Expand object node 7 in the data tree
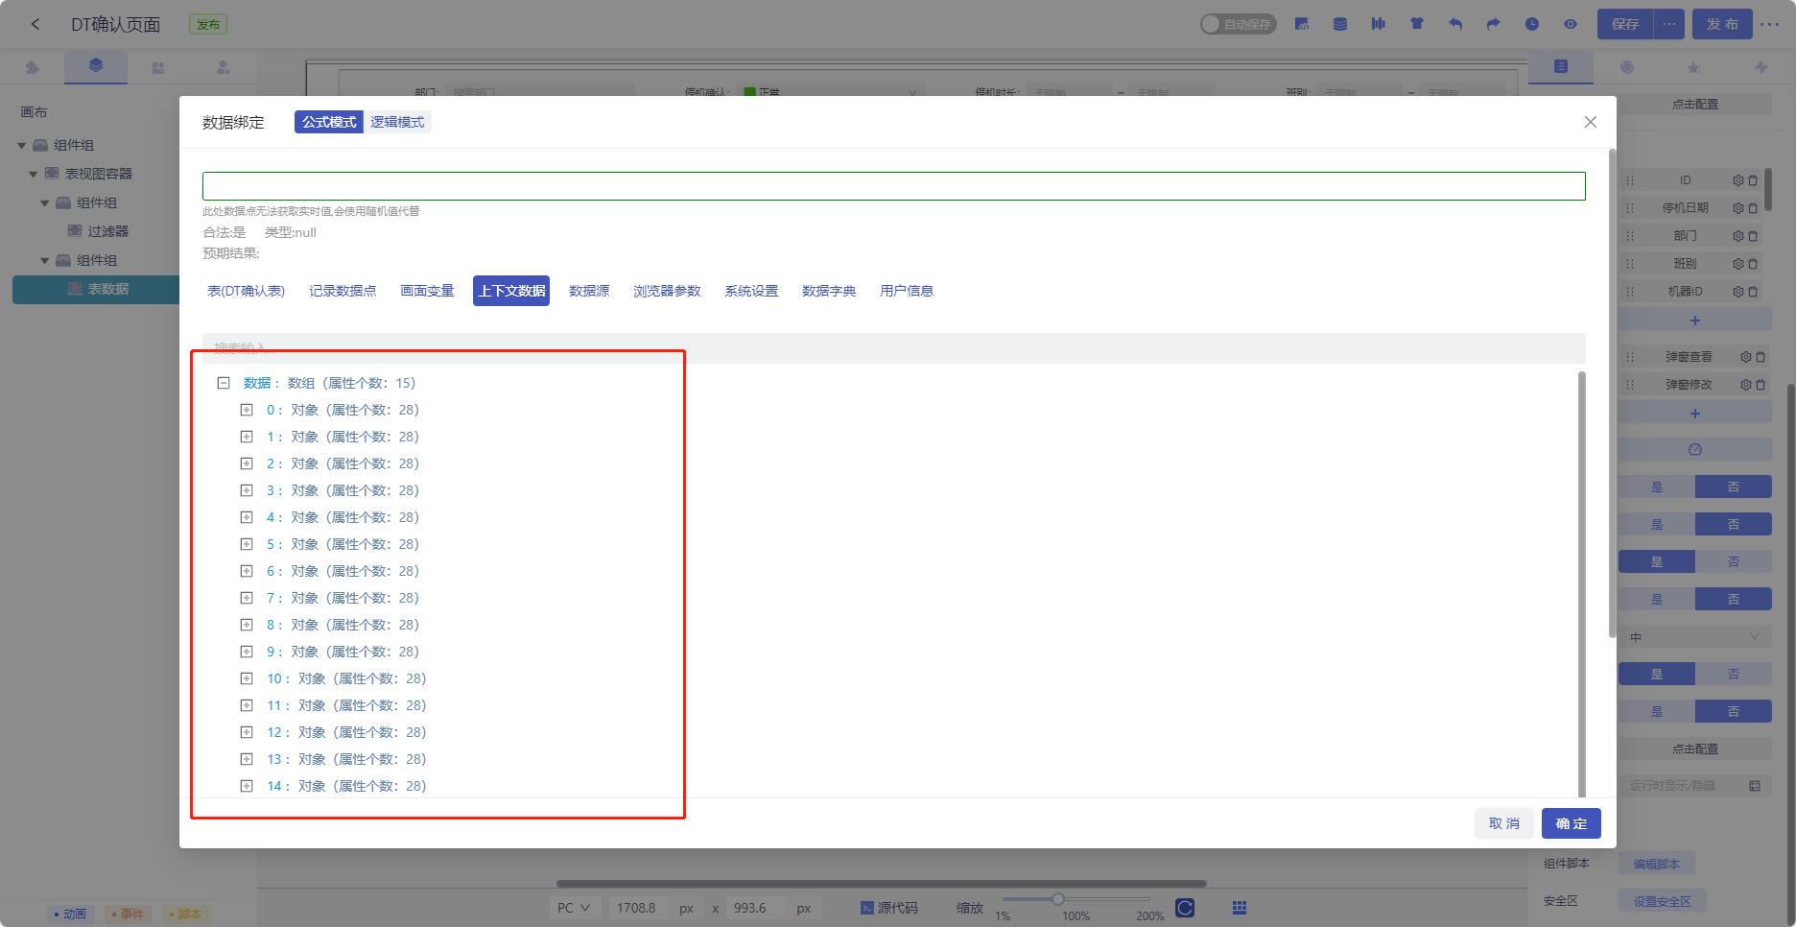 coord(247,598)
